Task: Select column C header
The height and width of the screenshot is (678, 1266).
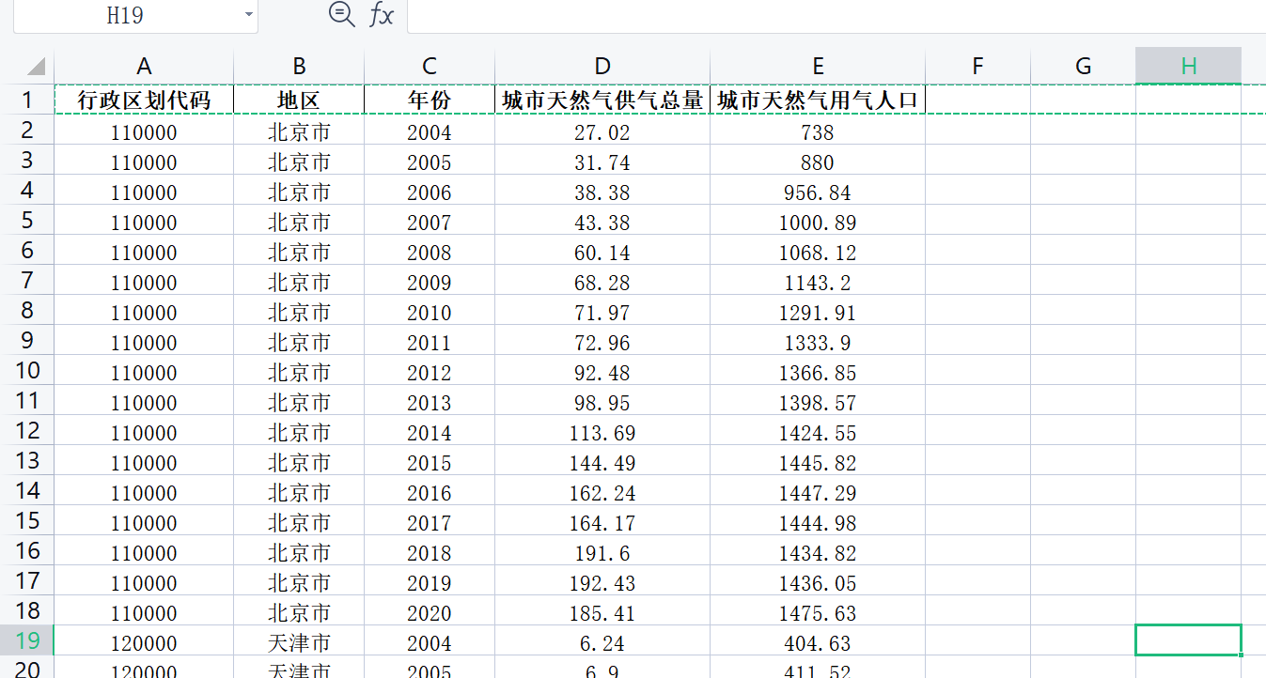Action: (x=430, y=66)
